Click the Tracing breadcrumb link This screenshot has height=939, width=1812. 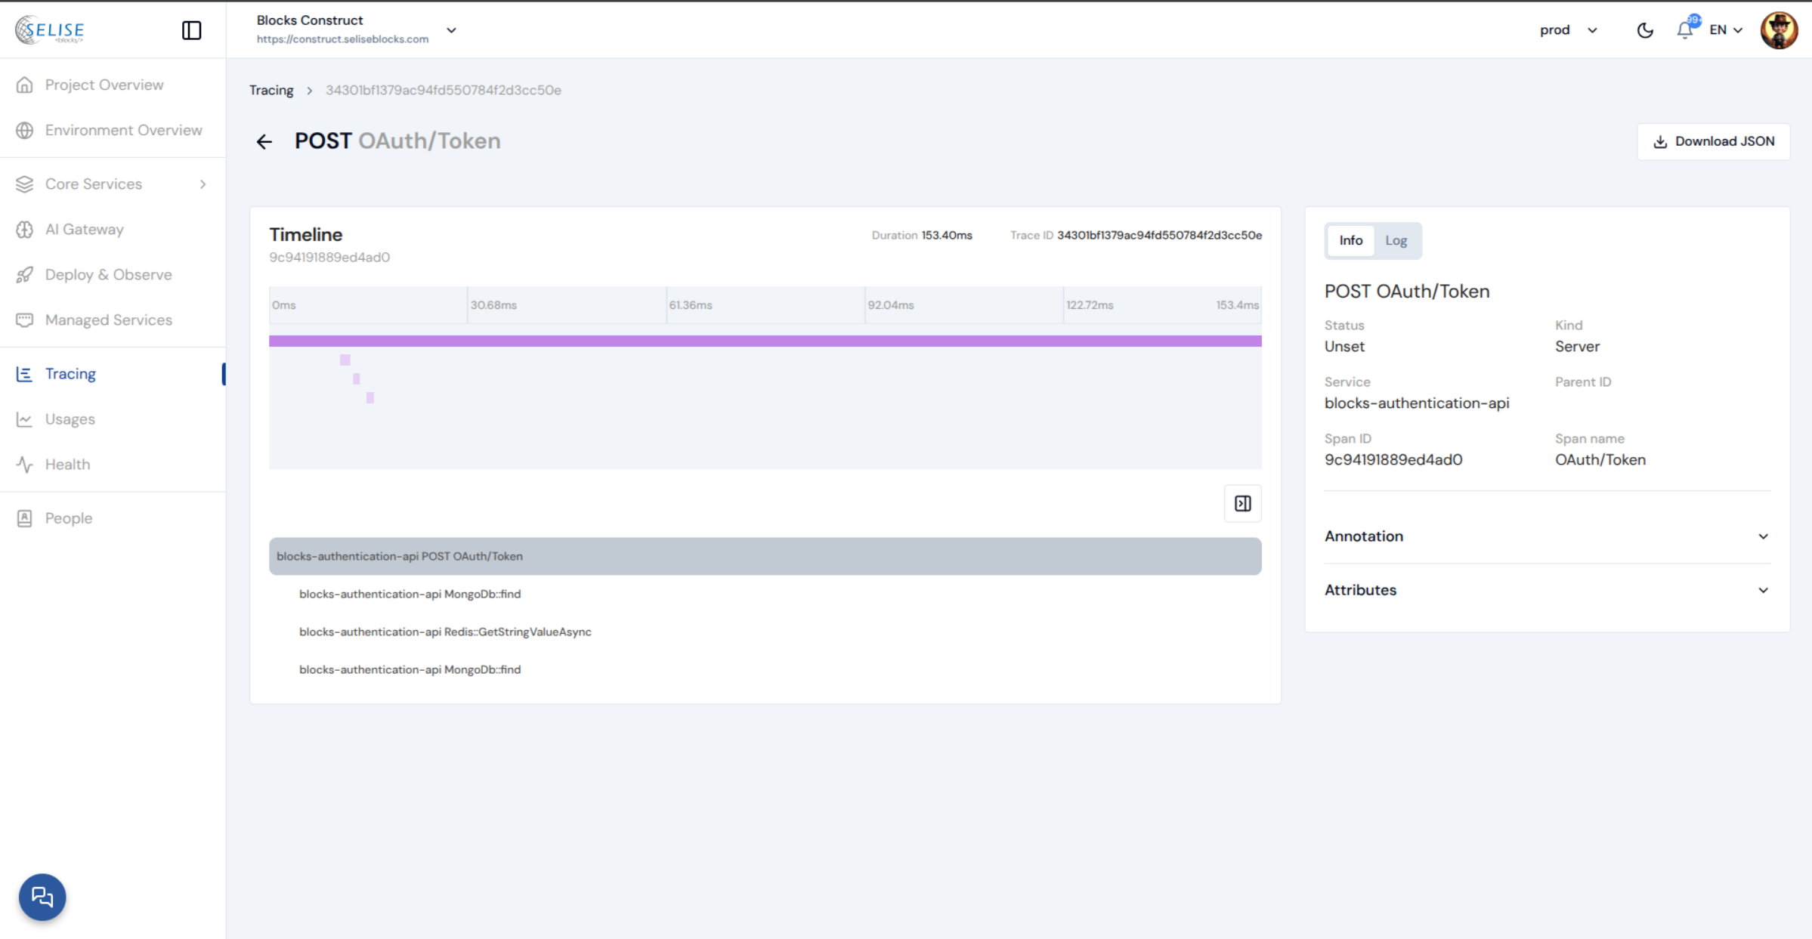(271, 90)
